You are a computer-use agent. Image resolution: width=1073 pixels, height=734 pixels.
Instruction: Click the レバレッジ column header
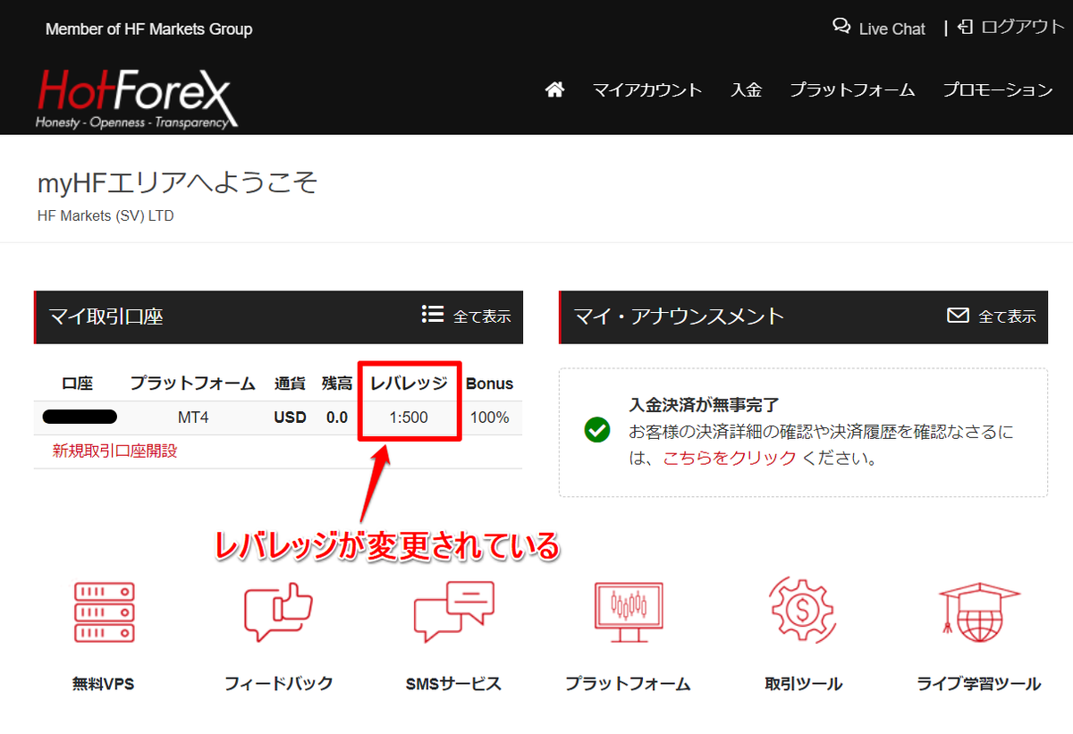(409, 384)
